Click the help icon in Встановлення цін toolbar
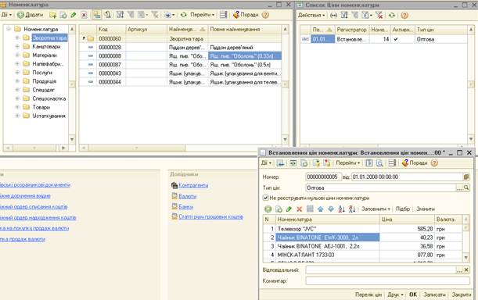 tap(434, 163)
